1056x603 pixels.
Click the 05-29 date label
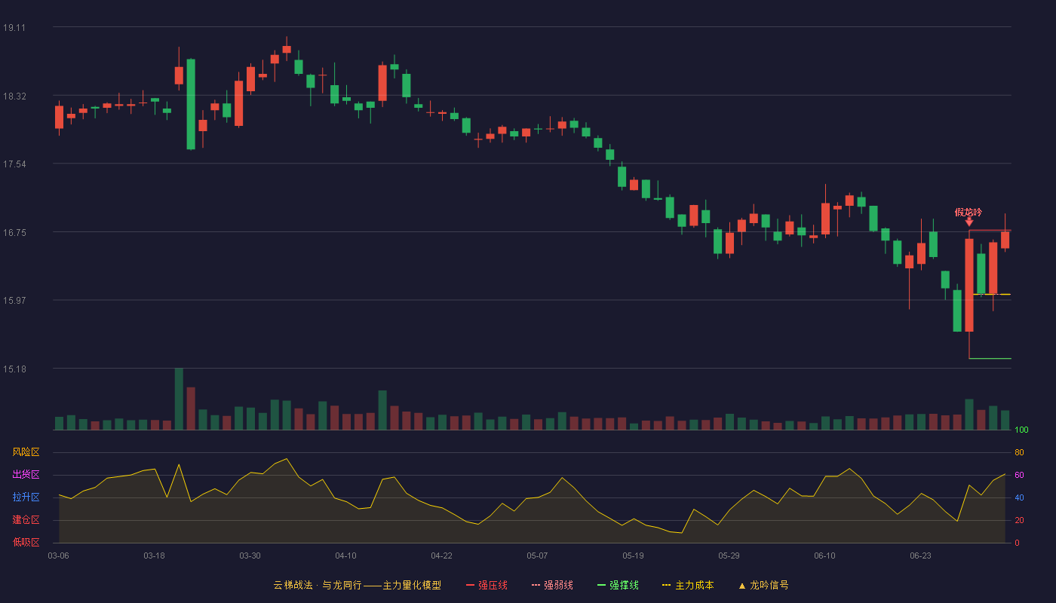tap(729, 556)
